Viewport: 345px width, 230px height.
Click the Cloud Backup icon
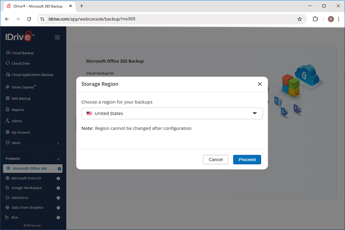tap(8, 53)
